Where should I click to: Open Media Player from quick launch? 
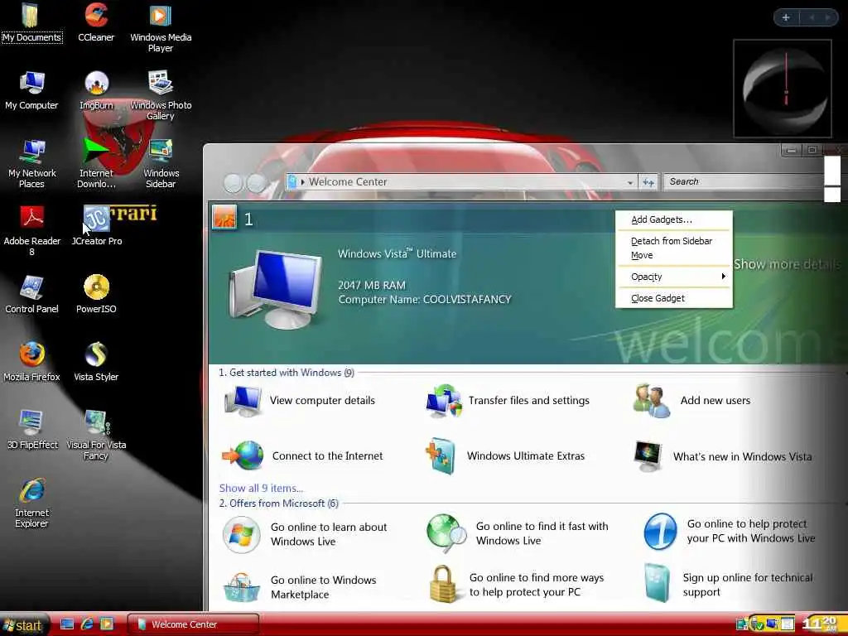[x=107, y=624]
